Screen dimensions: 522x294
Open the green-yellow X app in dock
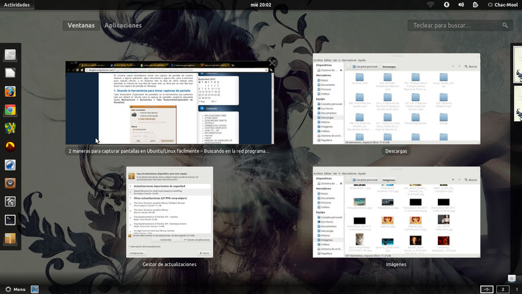(10, 128)
